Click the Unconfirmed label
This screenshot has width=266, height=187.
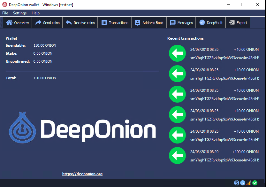click(x=18, y=61)
